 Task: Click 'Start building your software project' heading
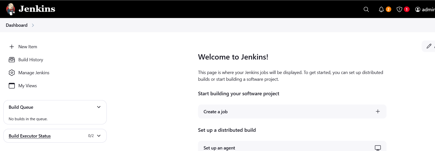coord(238,93)
